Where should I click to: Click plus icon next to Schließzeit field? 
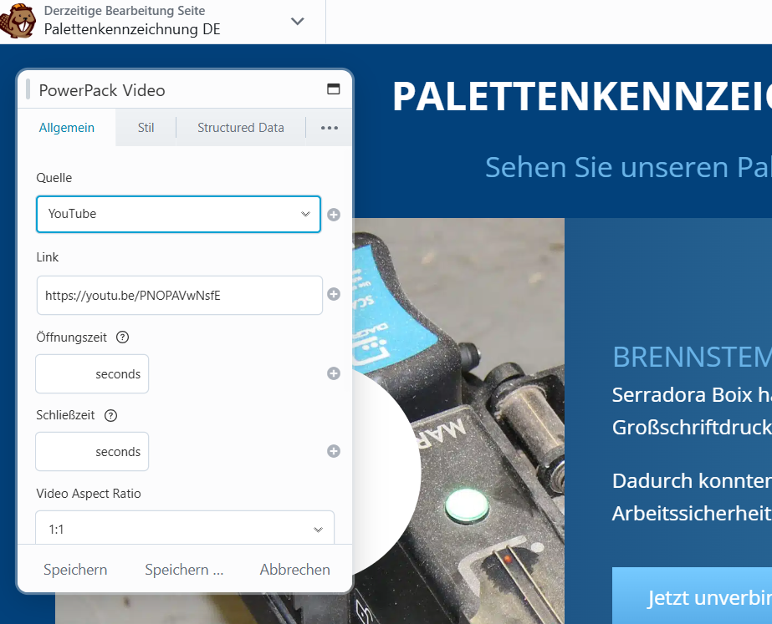point(334,451)
